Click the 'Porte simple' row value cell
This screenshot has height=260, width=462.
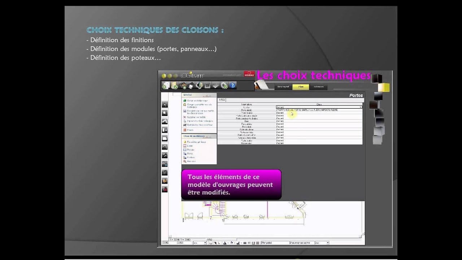(319, 110)
